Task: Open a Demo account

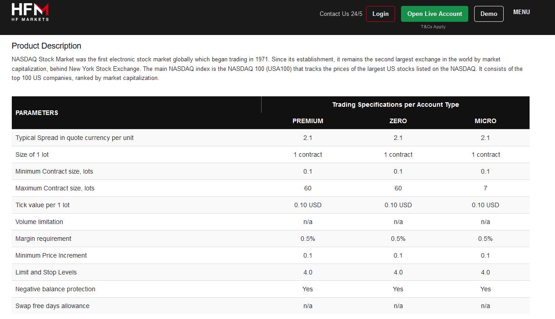Action: (489, 14)
